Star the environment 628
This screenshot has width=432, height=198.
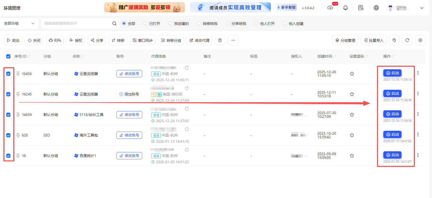click(352, 135)
